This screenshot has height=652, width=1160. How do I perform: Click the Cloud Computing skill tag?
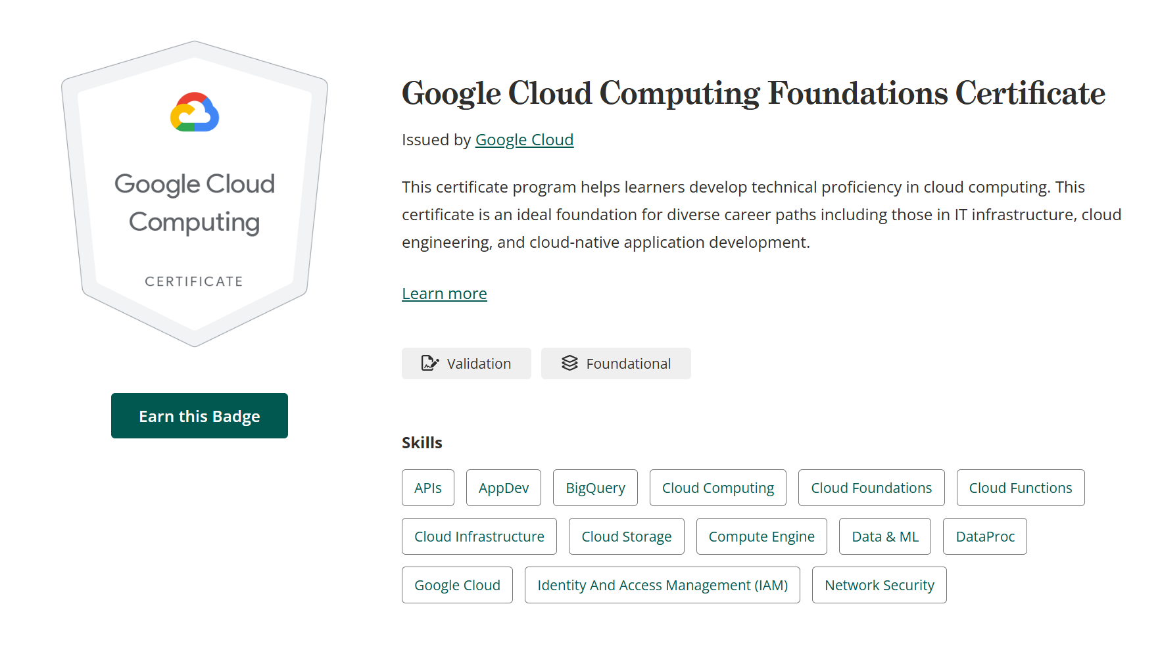pyautogui.click(x=718, y=488)
